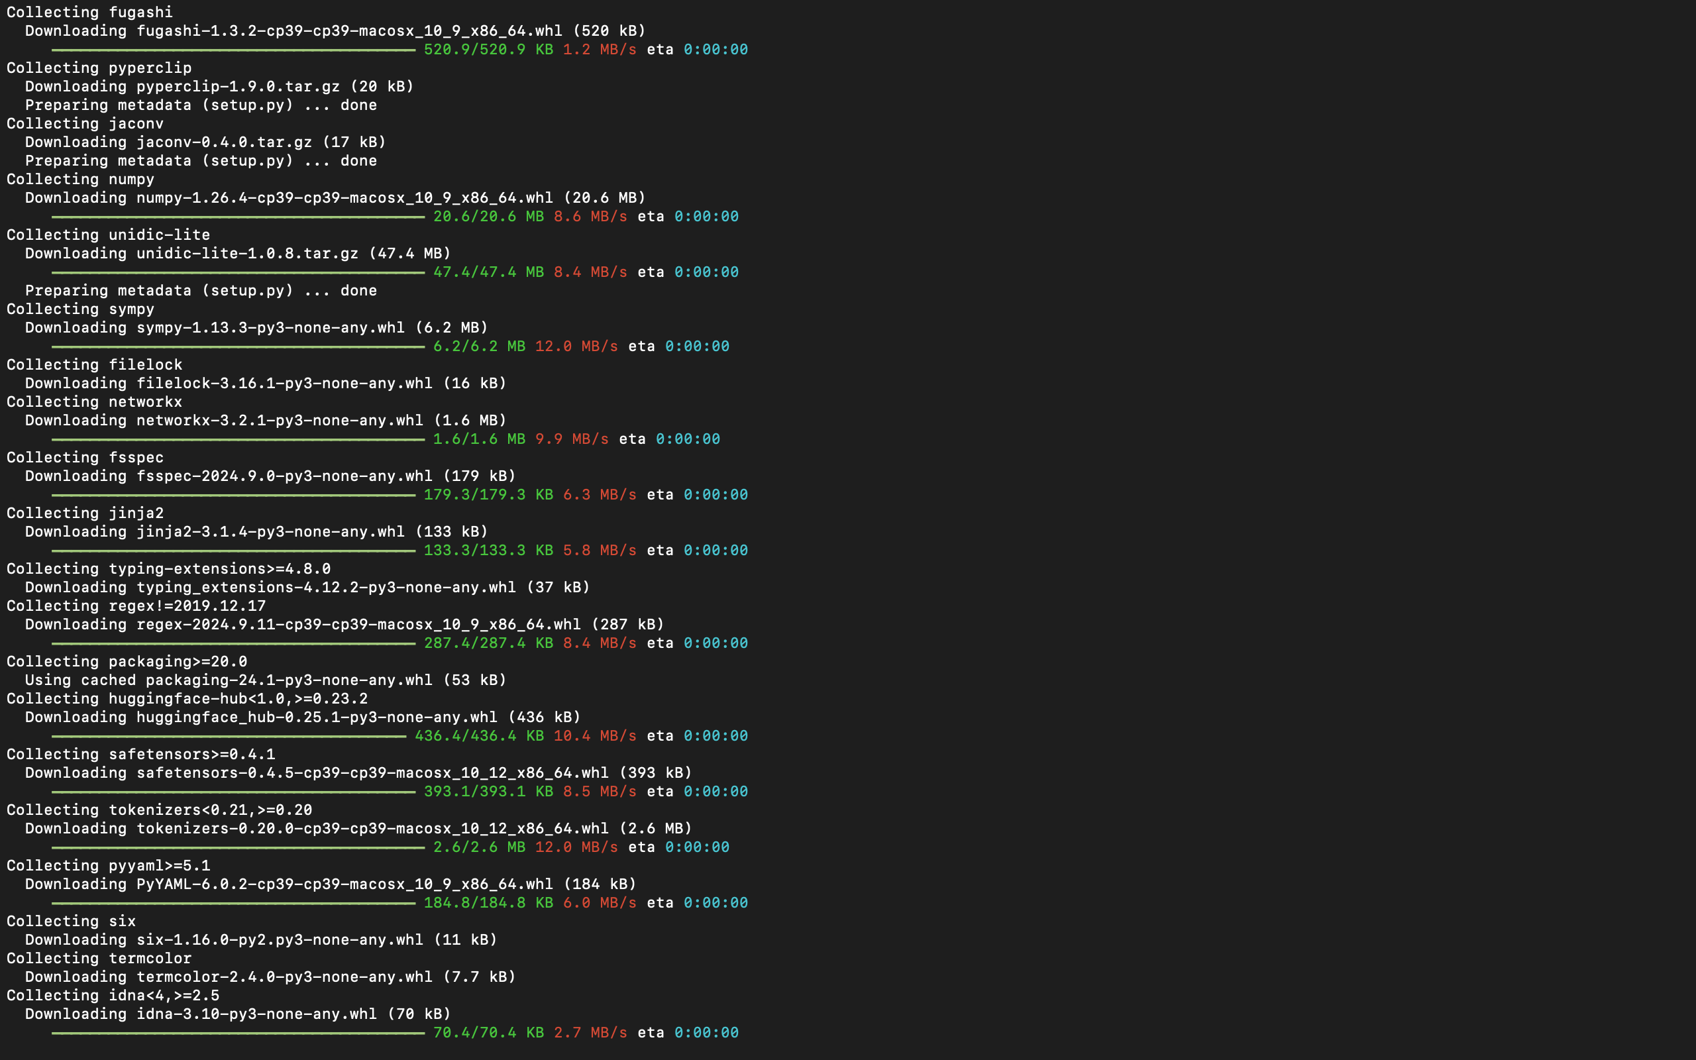Screen dimensions: 1696x1060
Task: Select the idna-3.10 wheel download line
Action: point(238,1014)
